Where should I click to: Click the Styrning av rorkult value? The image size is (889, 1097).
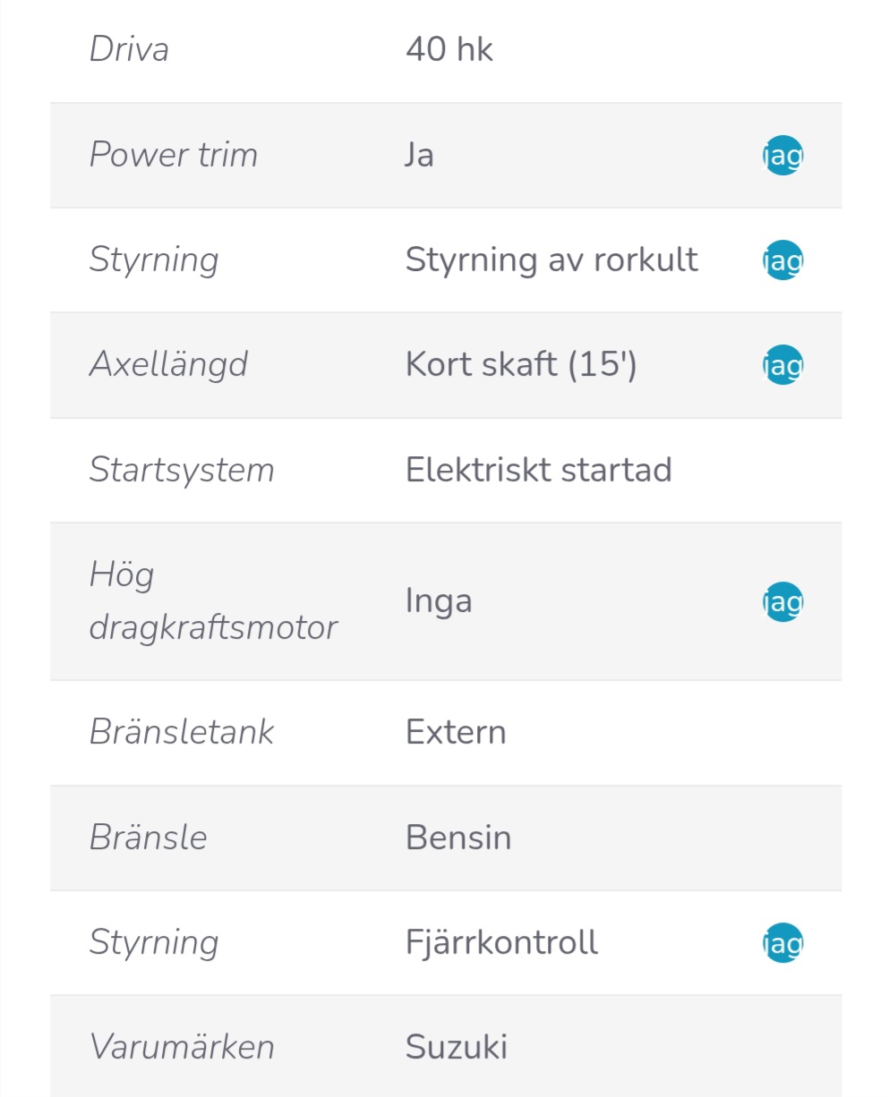point(551,259)
